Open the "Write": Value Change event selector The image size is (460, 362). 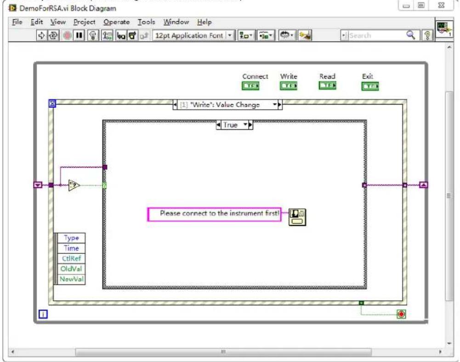pyautogui.click(x=227, y=105)
